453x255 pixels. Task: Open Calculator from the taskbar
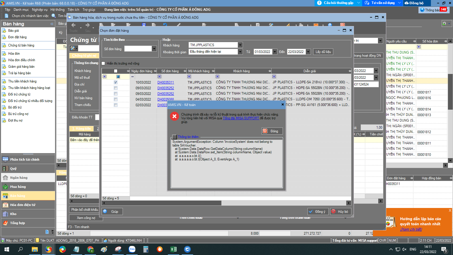coord(146,249)
